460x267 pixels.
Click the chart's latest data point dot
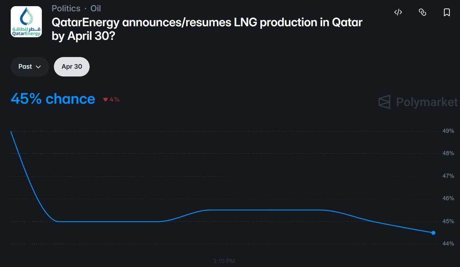click(433, 233)
